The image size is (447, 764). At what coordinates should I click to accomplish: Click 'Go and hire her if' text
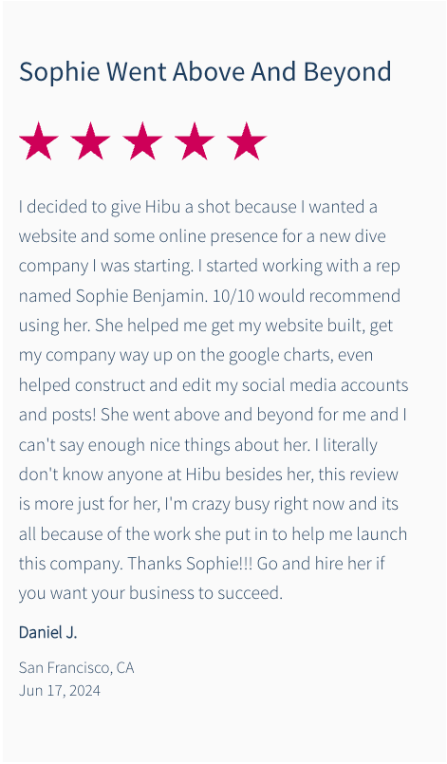click(x=321, y=564)
